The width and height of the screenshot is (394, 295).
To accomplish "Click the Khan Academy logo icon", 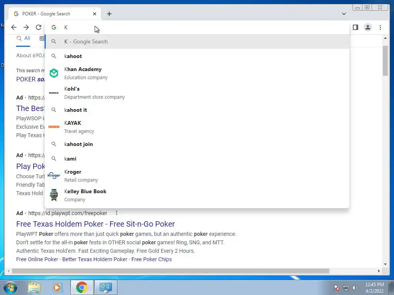I will 54,73.
